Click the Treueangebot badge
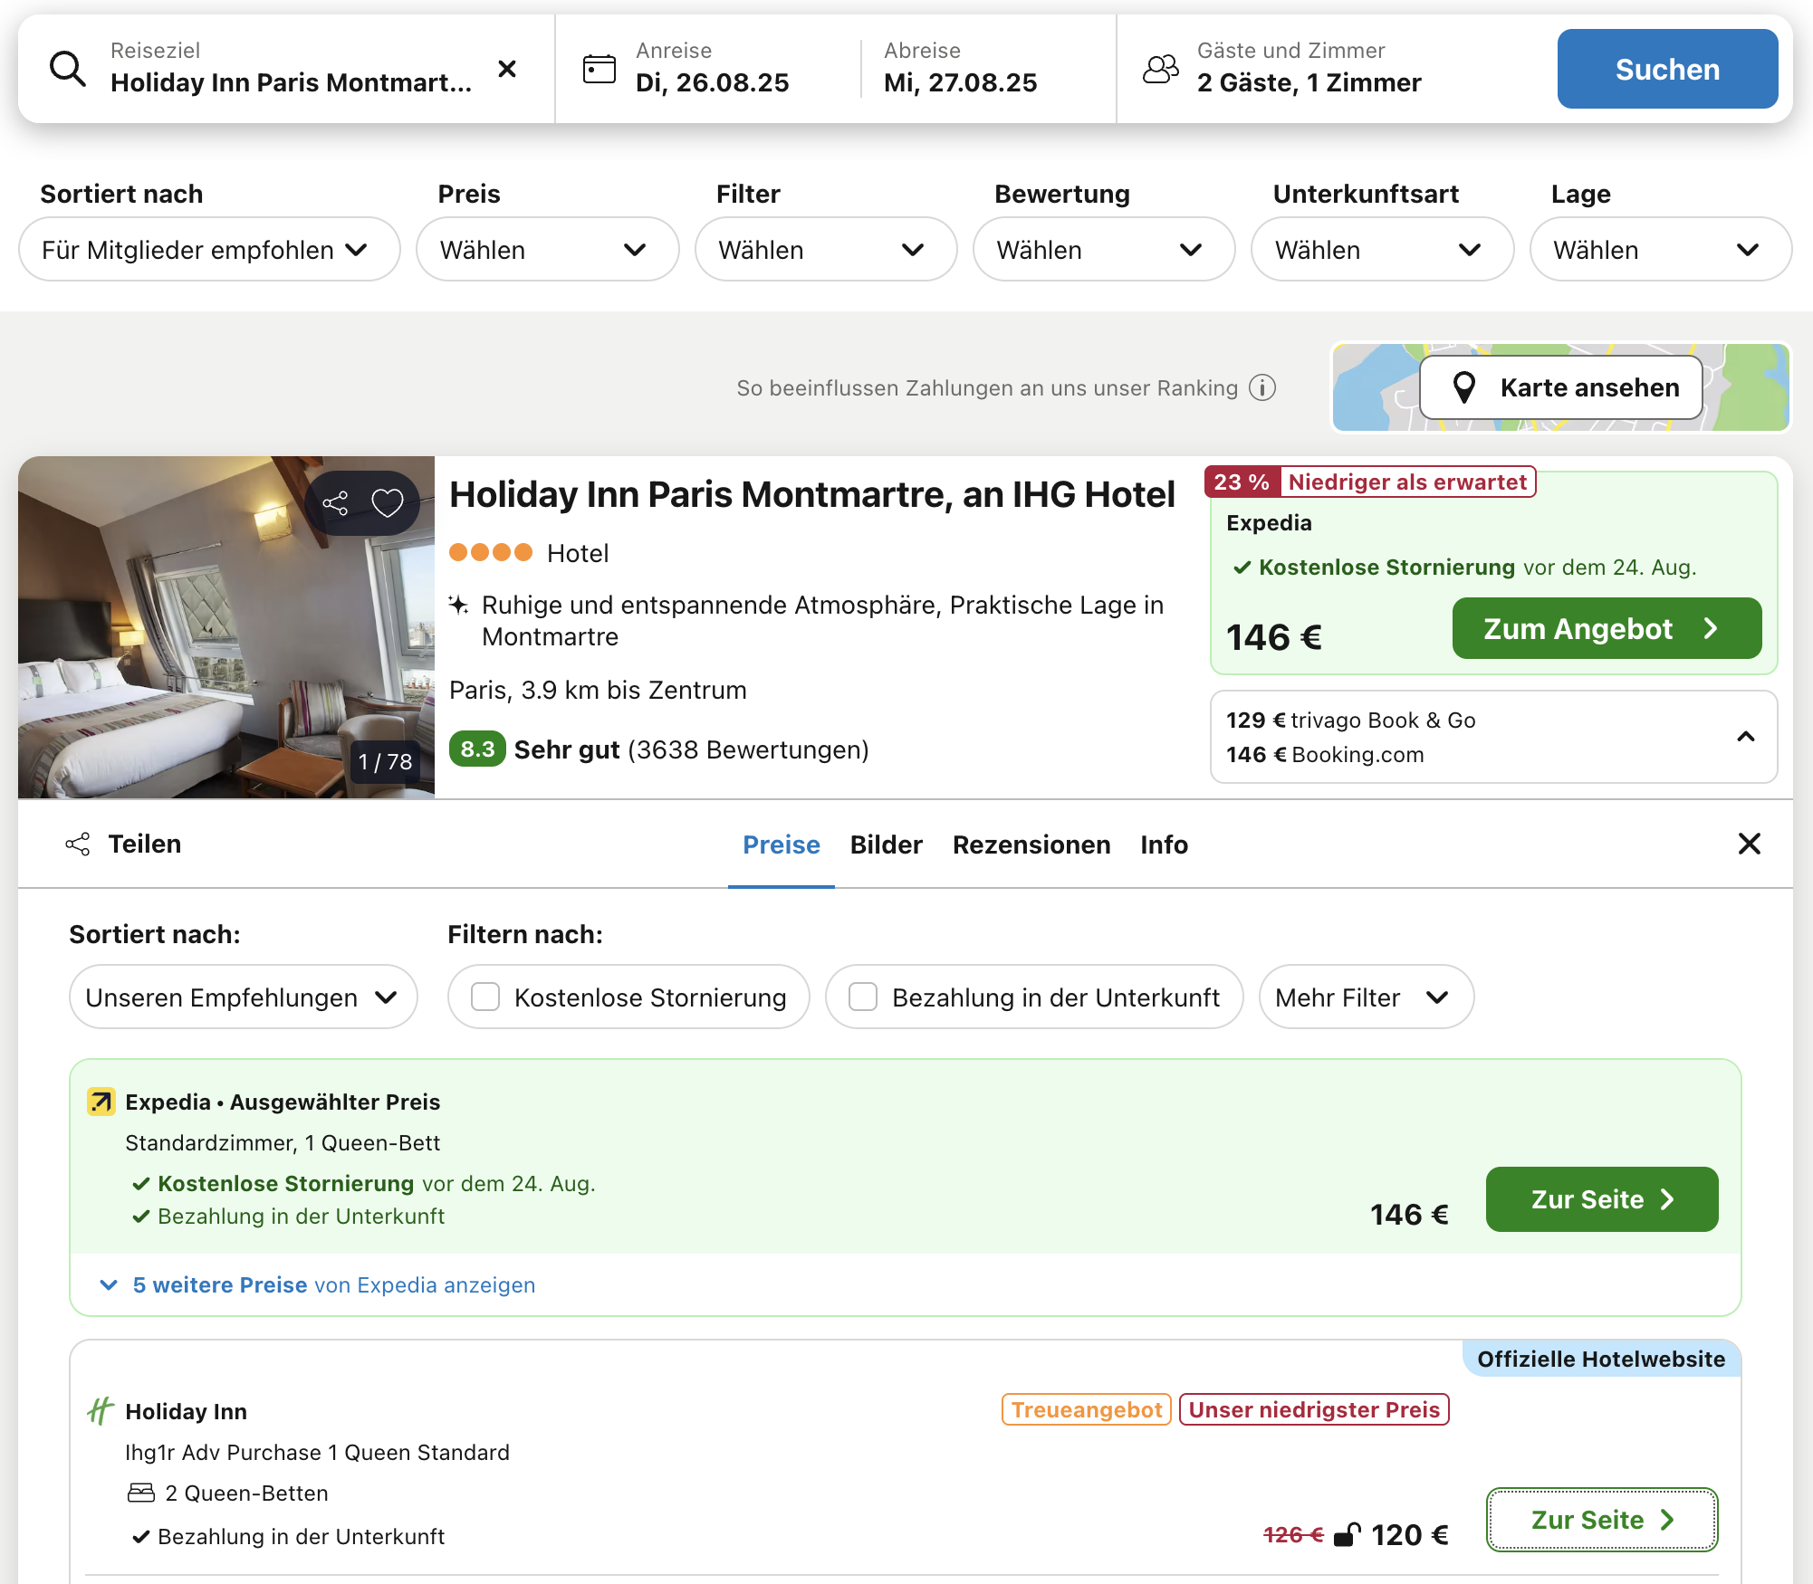Viewport: 1813px width, 1584px height. (x=1087, y=1410)
